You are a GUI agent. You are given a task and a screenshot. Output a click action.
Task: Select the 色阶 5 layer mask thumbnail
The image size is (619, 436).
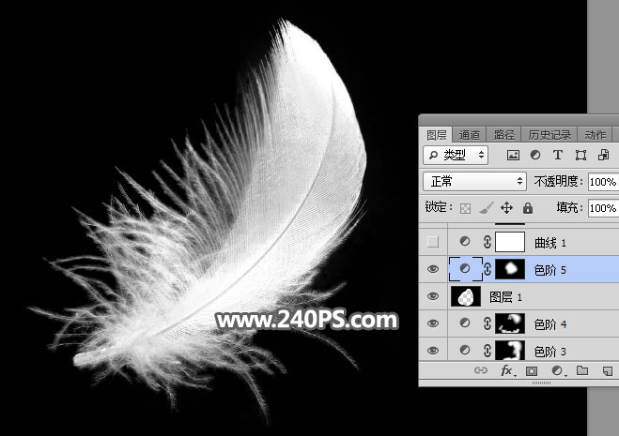point(510,269)
